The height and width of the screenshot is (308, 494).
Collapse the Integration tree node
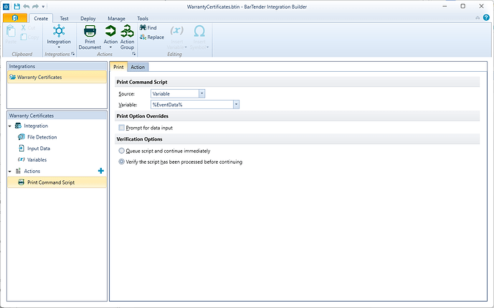point(10,126)
